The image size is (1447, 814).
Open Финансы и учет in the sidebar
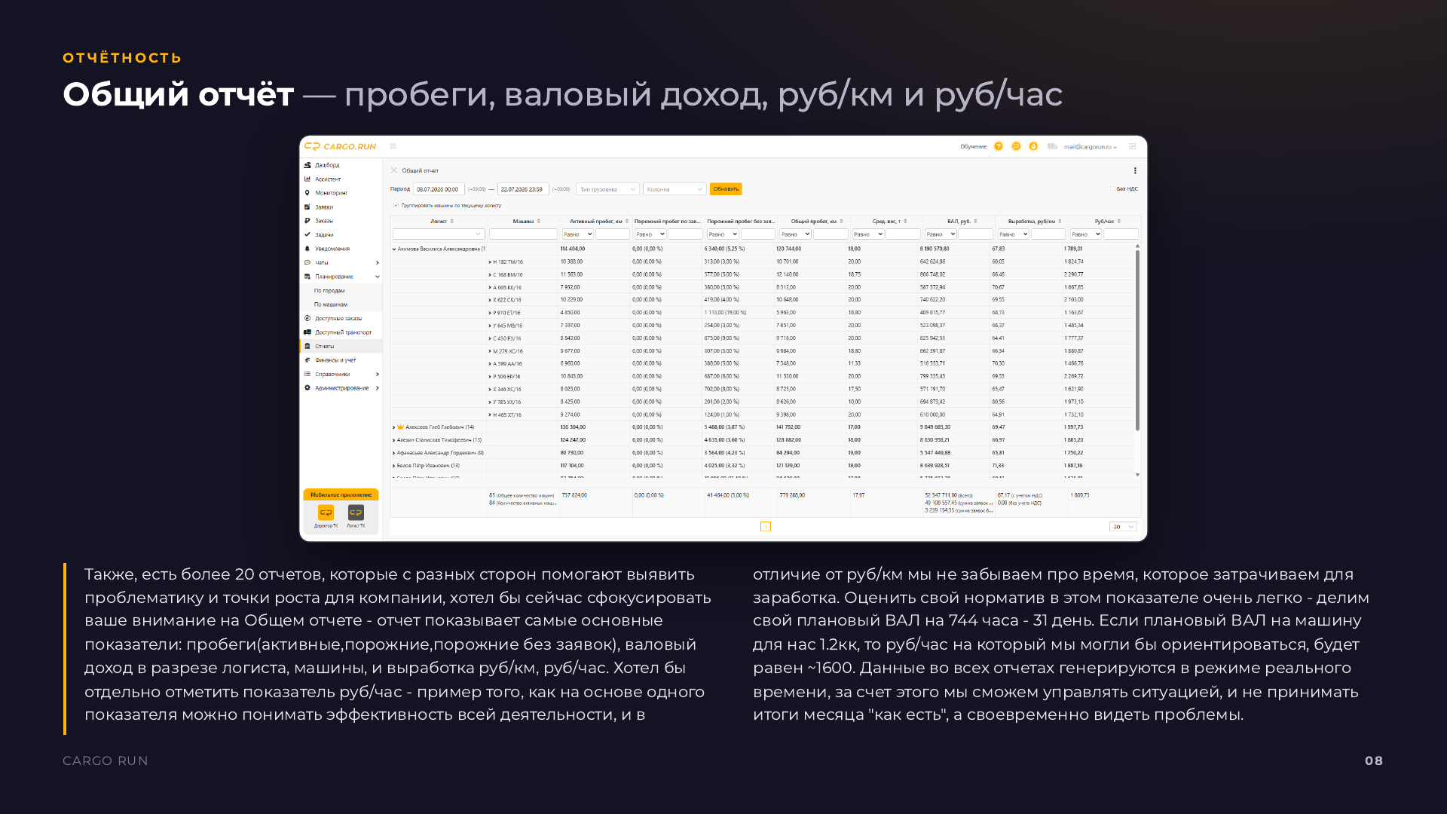point(341,360)
